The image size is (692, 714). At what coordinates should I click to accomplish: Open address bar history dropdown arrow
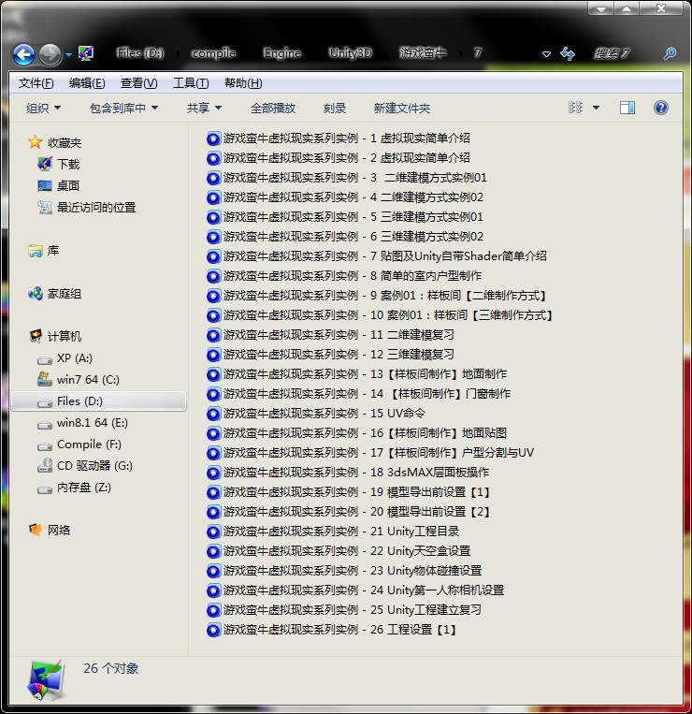coord(546,54)
